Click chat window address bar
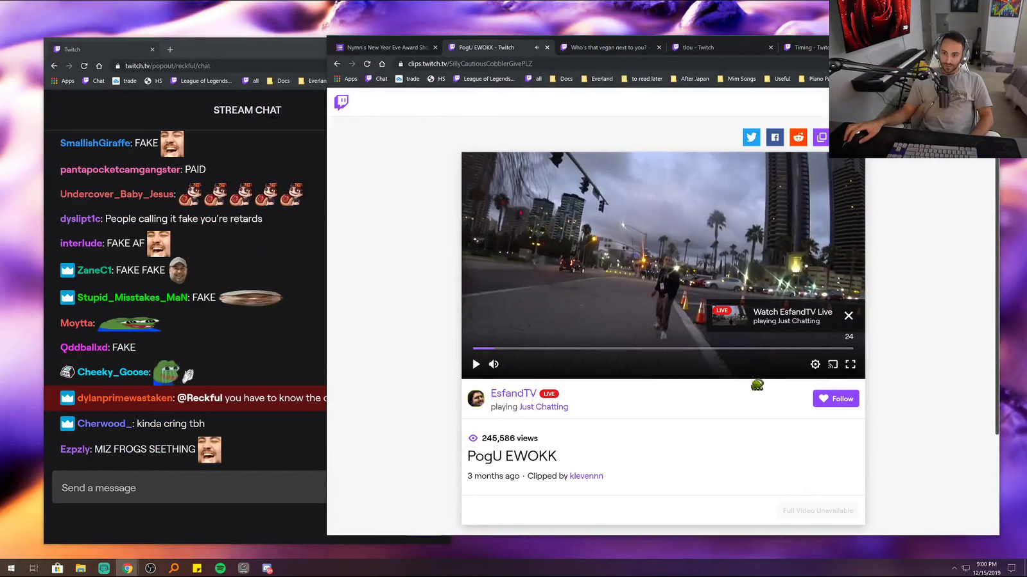 [218, 65]
